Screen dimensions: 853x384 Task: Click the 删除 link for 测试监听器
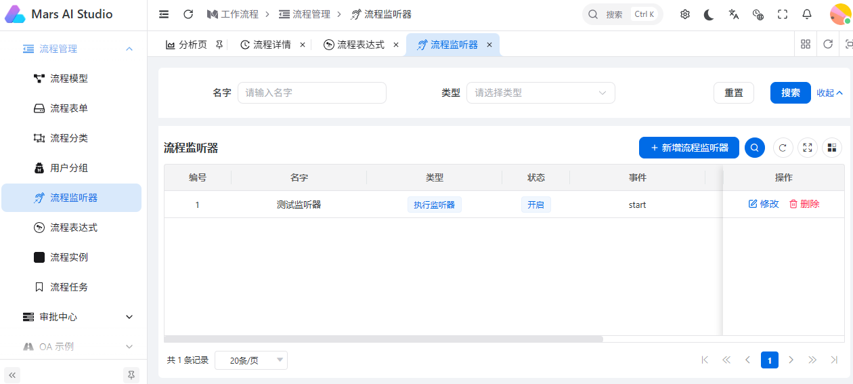point(804,204)
